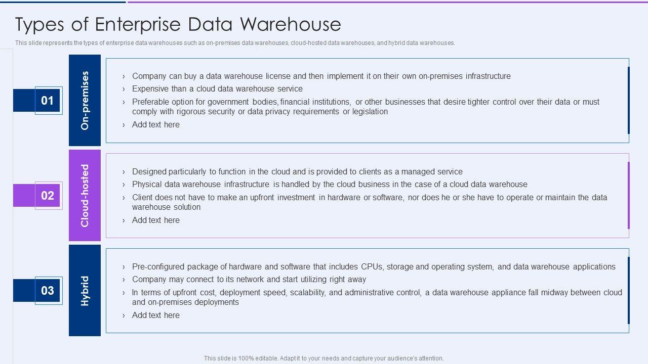648x364 pixels.
Task: Click the '100% editable' footer note
Action: [323, 358]
